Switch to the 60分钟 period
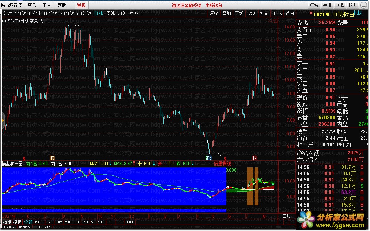Screen dimensions: 370x231 point(84,13)
